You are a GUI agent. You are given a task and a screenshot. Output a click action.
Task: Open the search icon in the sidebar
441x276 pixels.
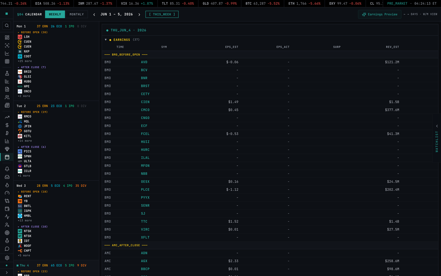click(x=7, y=26)
